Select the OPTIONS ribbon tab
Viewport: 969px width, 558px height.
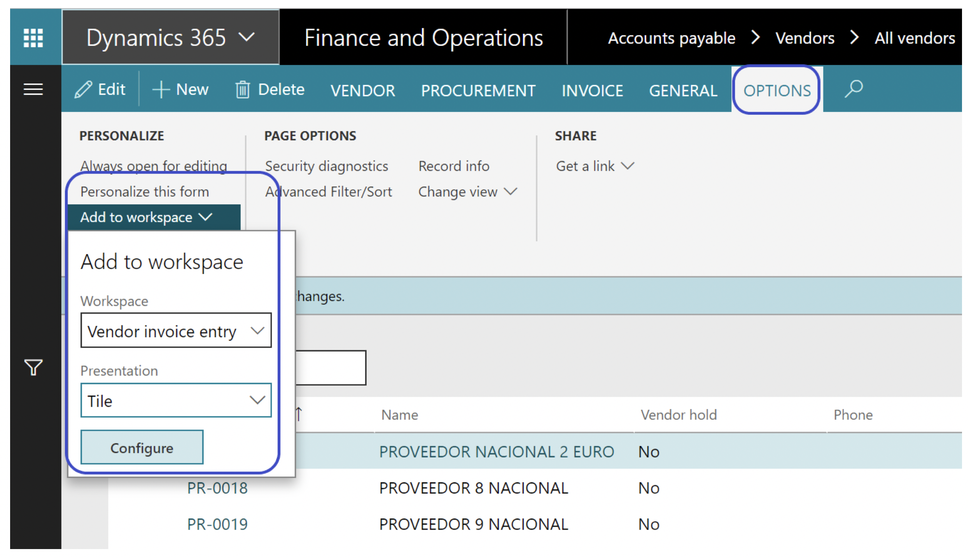click(777, 91)
